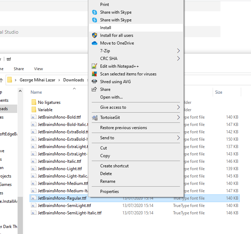Image resolution: width=251 pixels, height=234 pixels.
Task: Open Properties from the context menu
Action: coord(136,191)
